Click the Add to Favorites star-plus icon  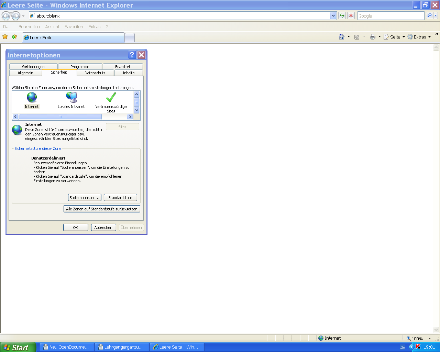[14, 37]
